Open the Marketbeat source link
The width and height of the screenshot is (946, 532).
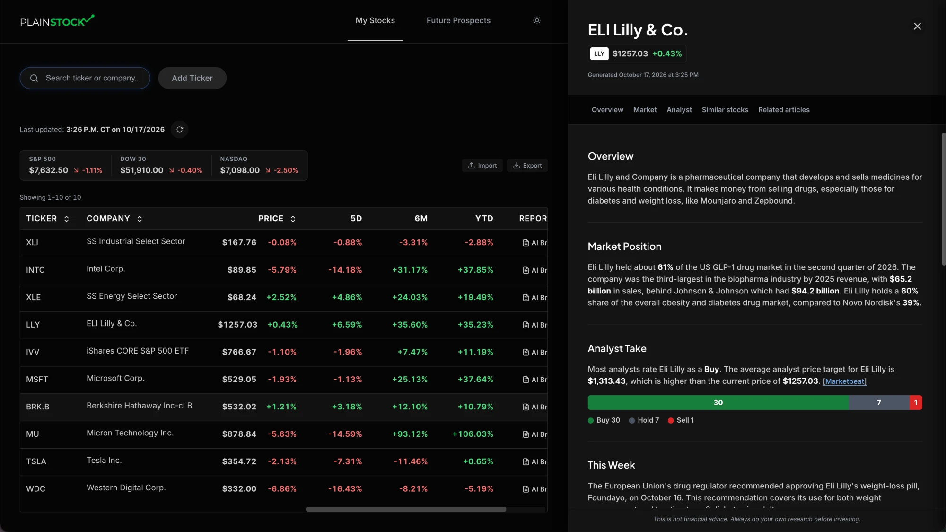click(x=844, y=381)
